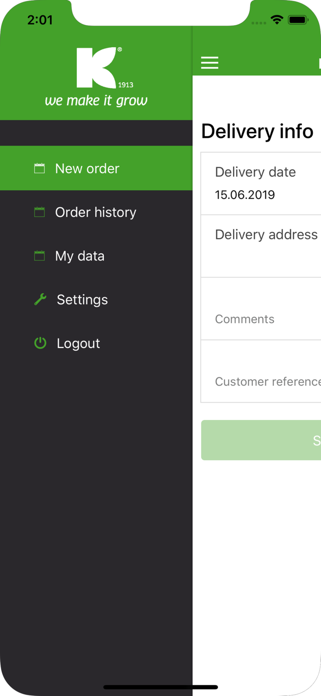The image size is (321, 696).
Task: Open the Order history menu label
Action: [x=95, y=212]
